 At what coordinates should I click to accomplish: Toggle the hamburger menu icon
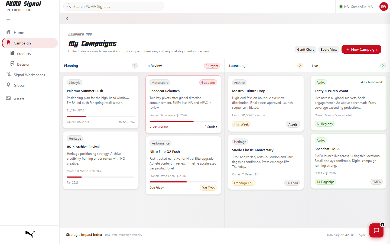coord(8,21)
